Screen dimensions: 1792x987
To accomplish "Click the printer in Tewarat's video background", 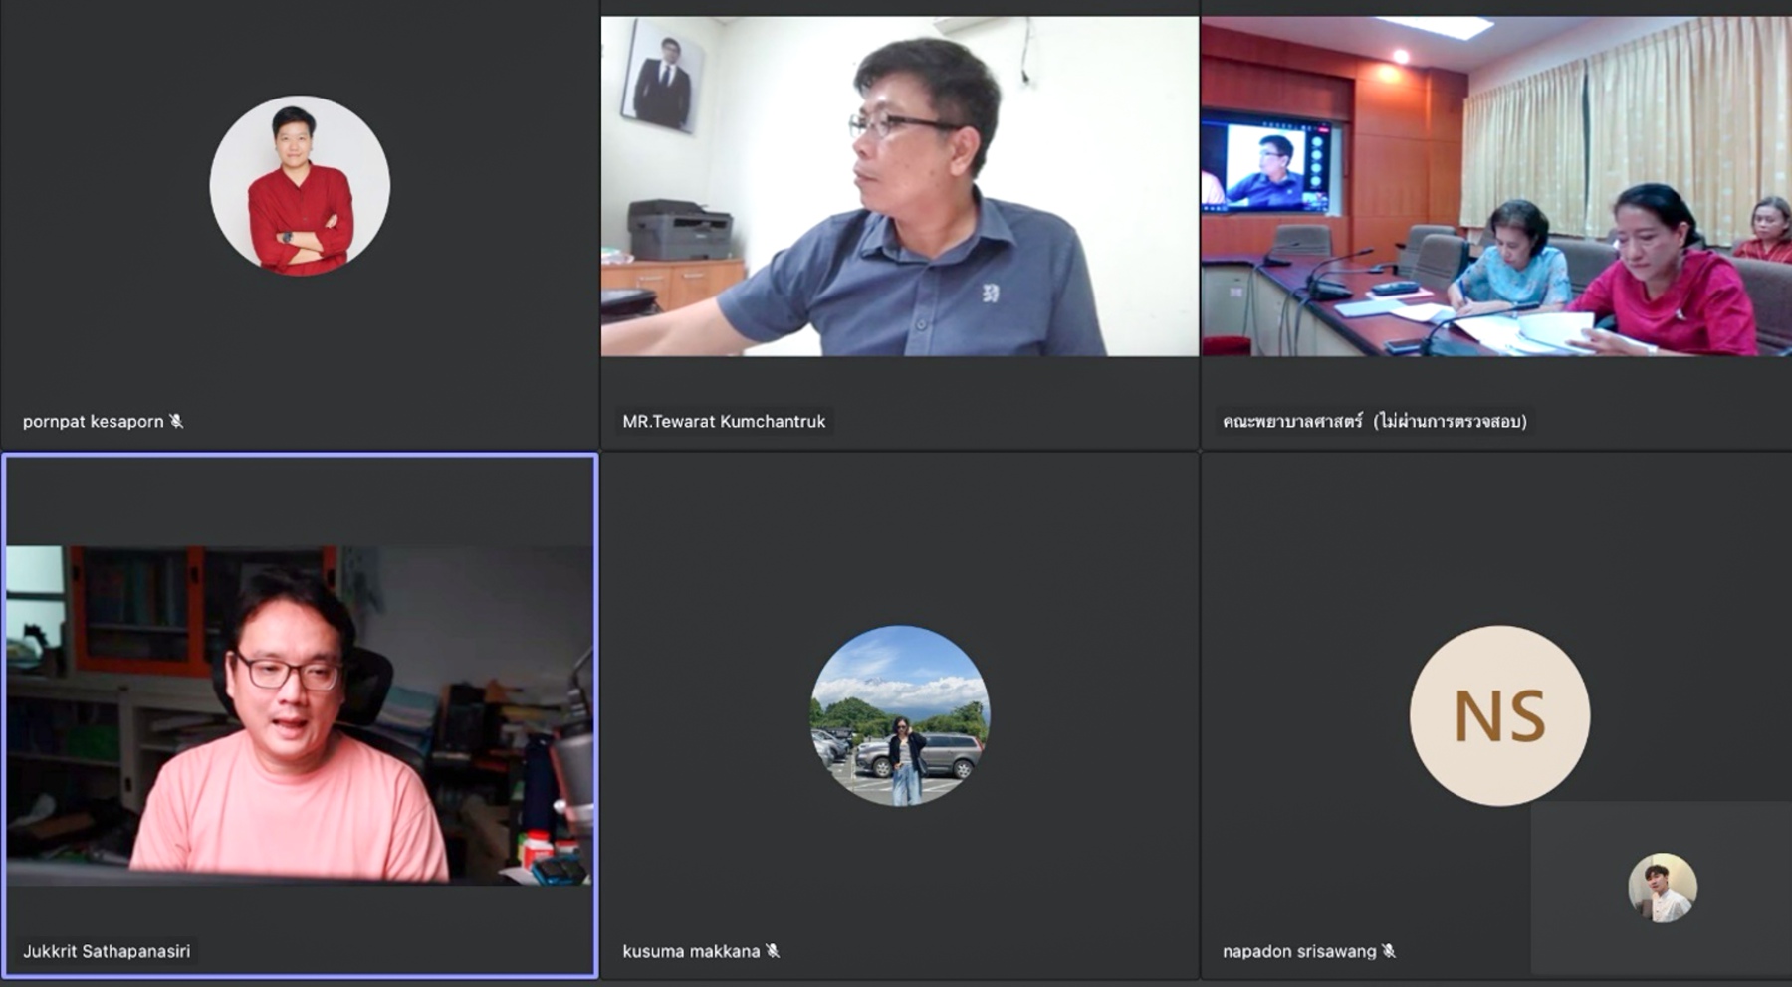I will [x=679, y=229].
